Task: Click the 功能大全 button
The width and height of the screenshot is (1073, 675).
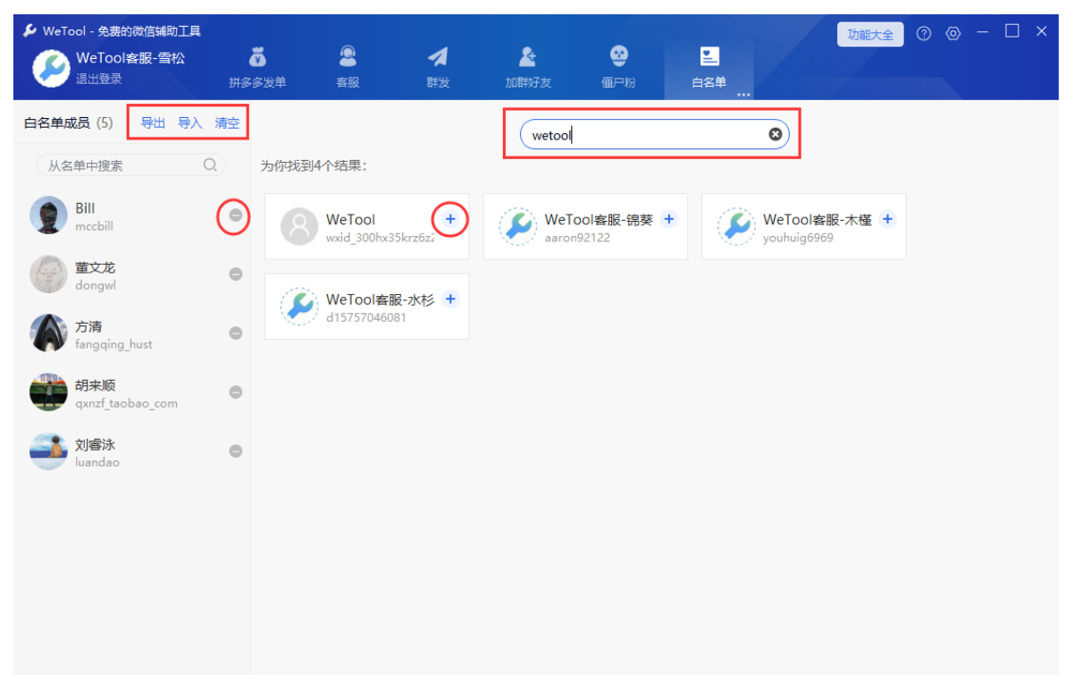Action: click(870, 34)
